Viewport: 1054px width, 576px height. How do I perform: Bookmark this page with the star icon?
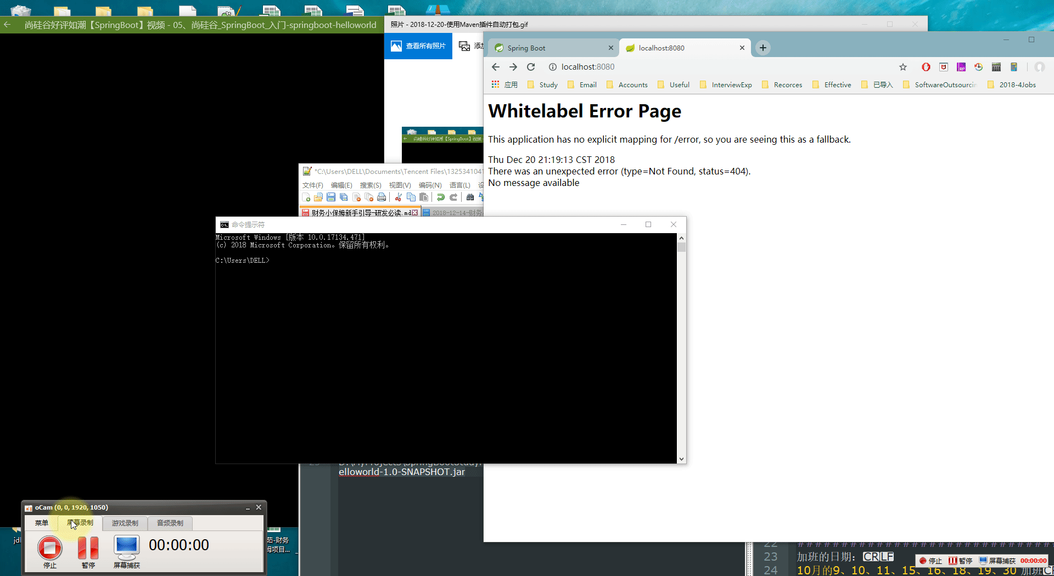[903, 67]
